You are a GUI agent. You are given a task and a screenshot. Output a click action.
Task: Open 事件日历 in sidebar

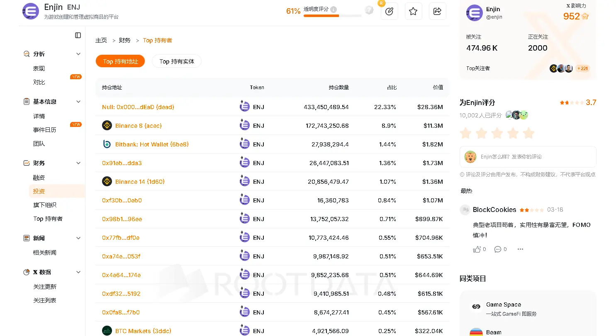[45, 130]
